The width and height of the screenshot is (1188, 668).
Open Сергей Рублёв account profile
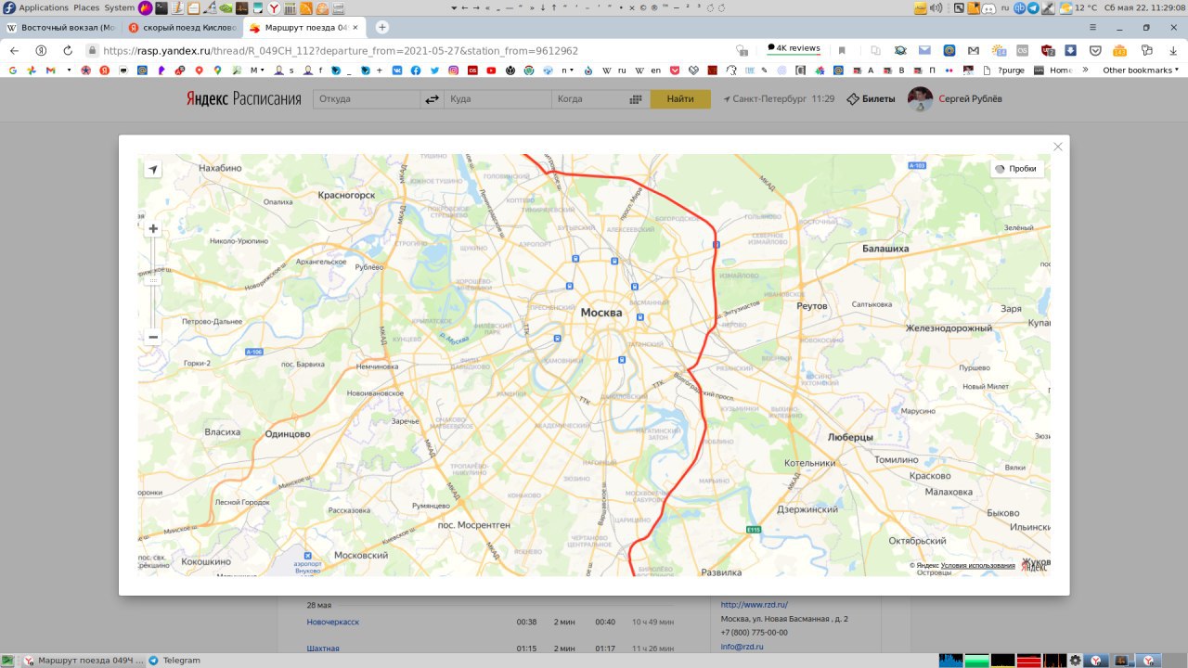pos(955,99)
